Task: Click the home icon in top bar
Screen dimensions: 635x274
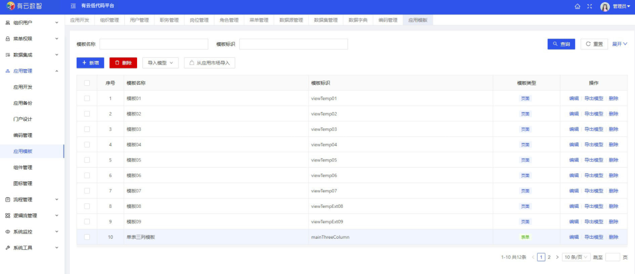Action: pyautogui.click(x=578, y=7)
